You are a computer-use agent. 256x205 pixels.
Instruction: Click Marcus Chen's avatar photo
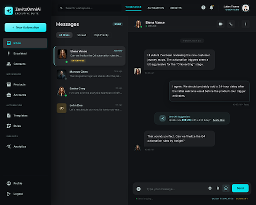[61, 74]
